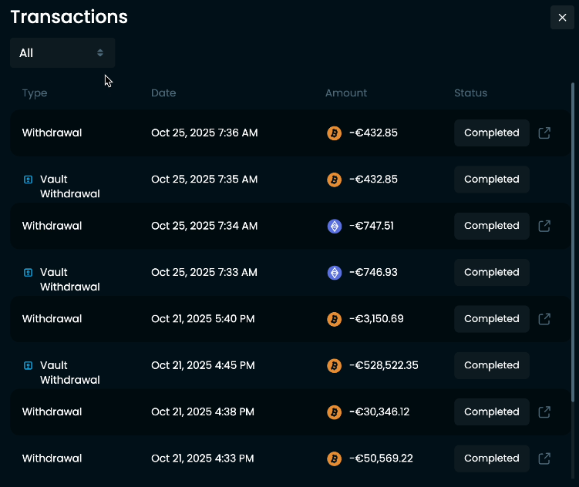Click the Type column header

pyautogui.click(x=35, y=92)
